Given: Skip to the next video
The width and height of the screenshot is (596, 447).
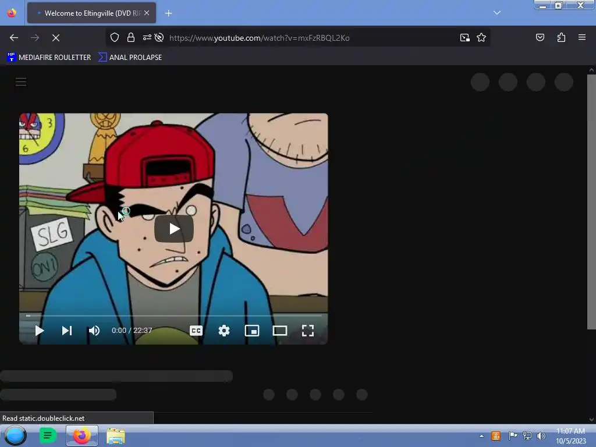Looking at the screenshot, I should tap(67, 331).
